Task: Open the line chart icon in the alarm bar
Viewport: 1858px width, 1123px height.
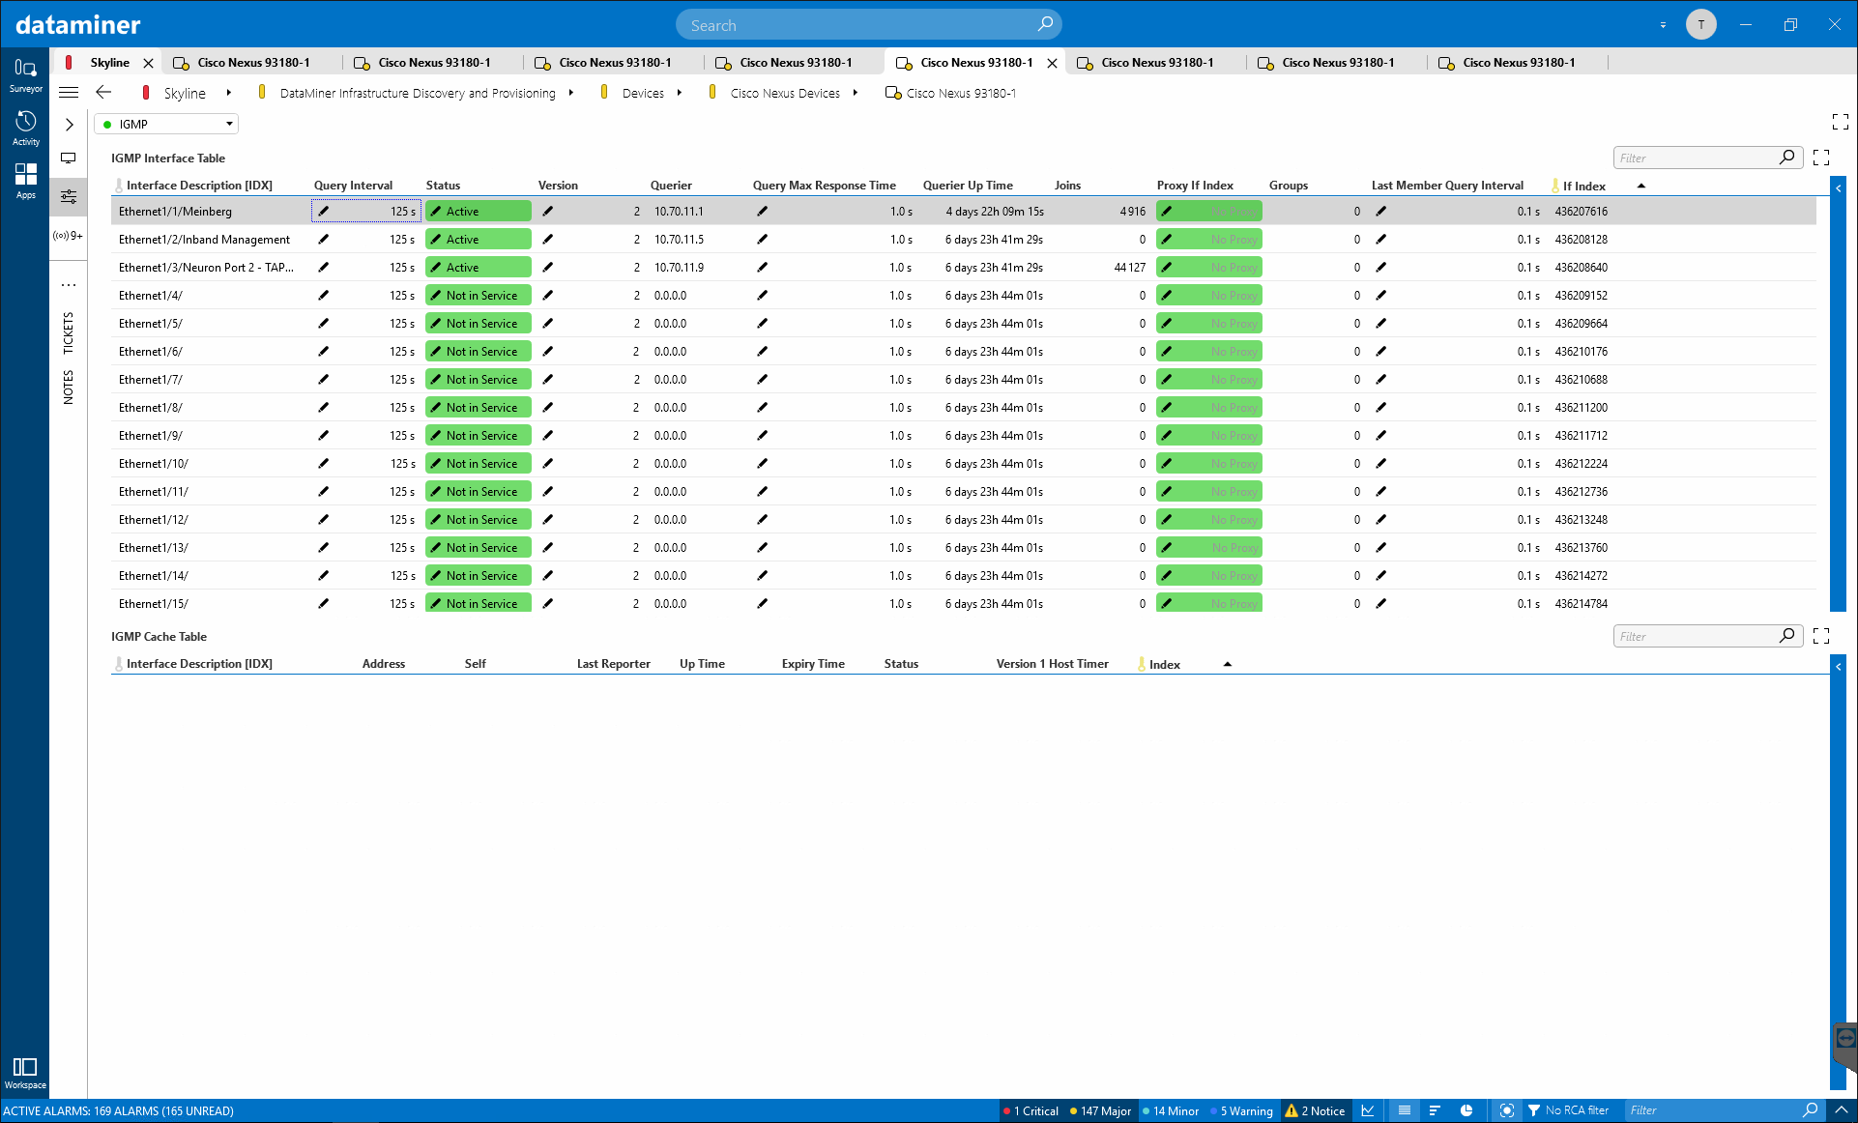Action: [x=1368, y=1110]
